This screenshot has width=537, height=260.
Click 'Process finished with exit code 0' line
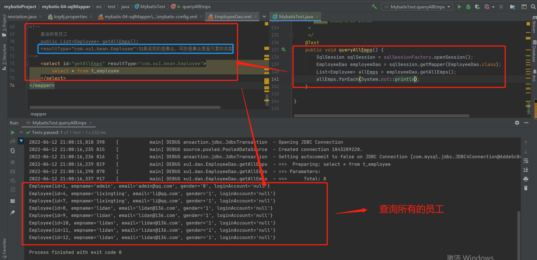[75, 252]
